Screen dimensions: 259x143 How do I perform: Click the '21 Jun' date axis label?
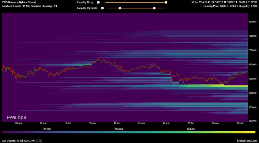pos(141,123)
